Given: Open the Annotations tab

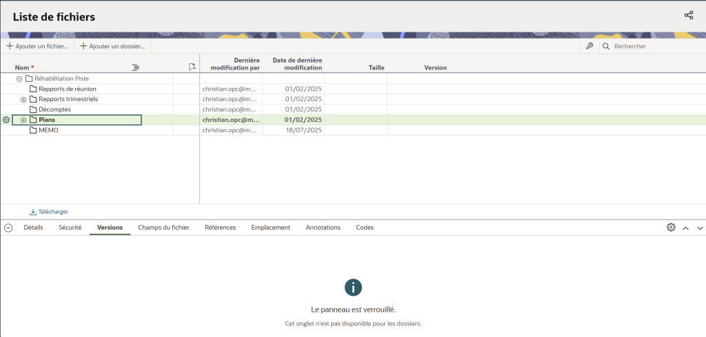Looking at the screenshot, I should 323,228.
